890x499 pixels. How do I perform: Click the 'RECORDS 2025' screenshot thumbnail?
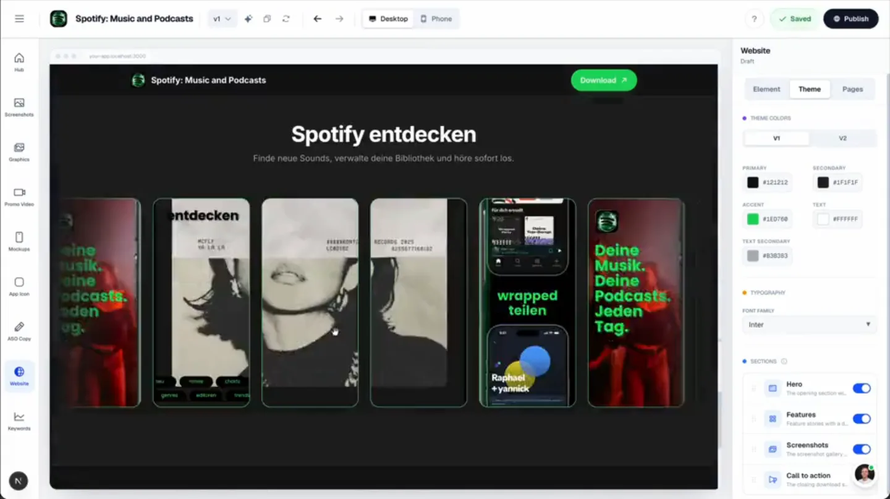click(x=418, y=302)
